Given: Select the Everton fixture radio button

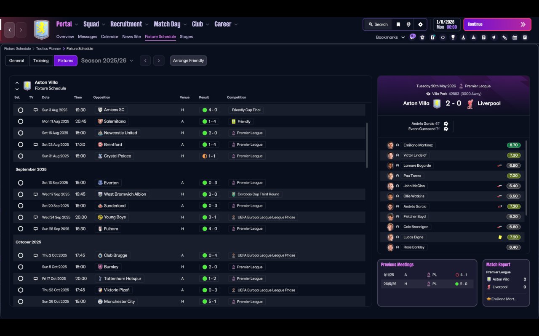Looking at the screenshot, I should (x=21, y=183).
